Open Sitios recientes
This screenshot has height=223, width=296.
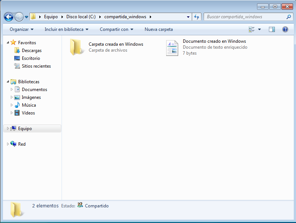click(36, 66)
